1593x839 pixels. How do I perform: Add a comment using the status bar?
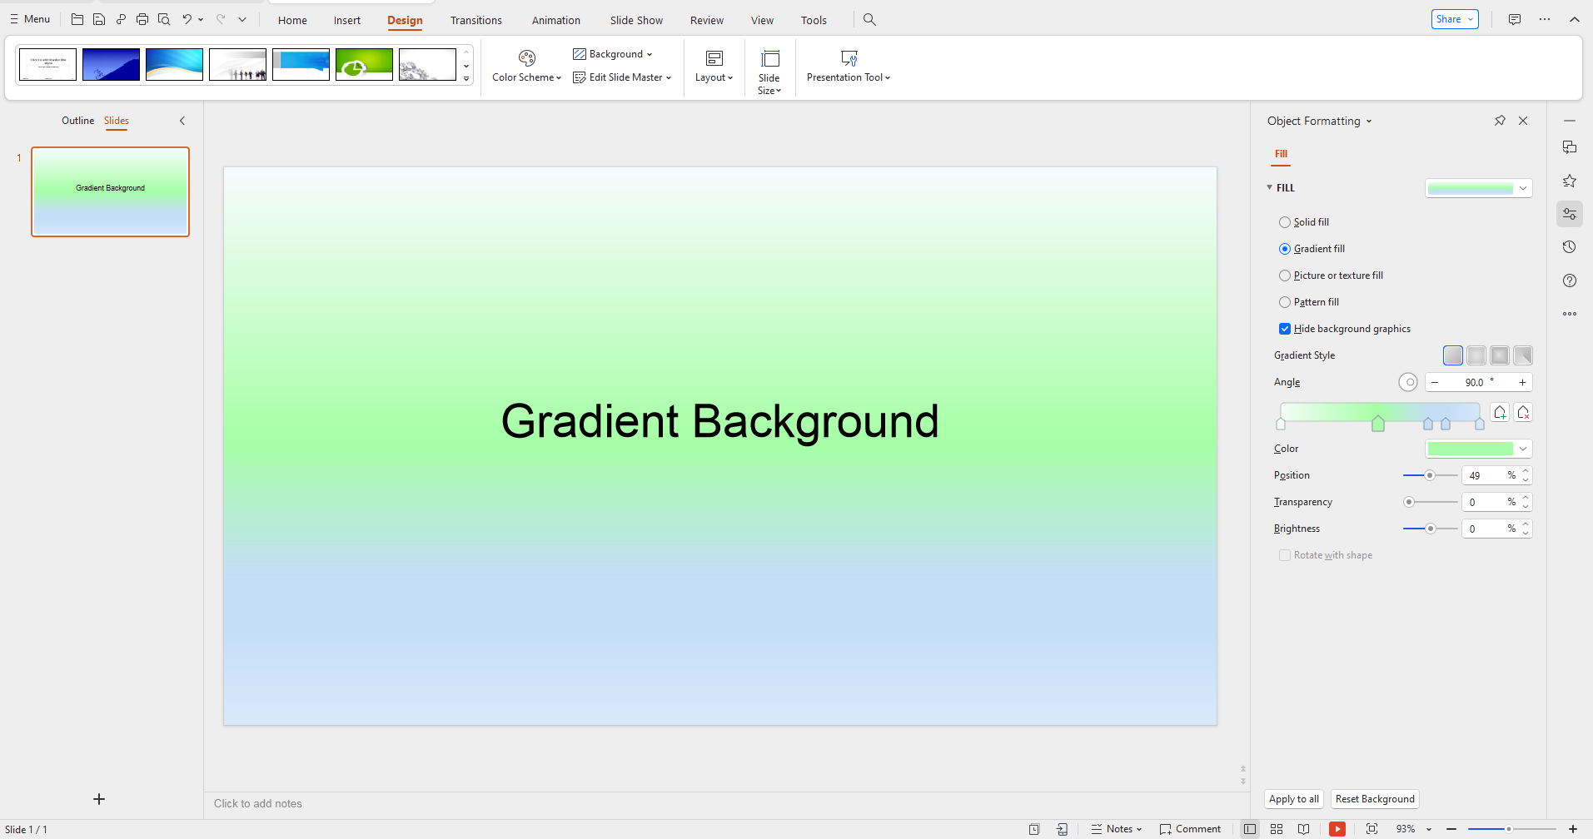[x=1189, y=828]
